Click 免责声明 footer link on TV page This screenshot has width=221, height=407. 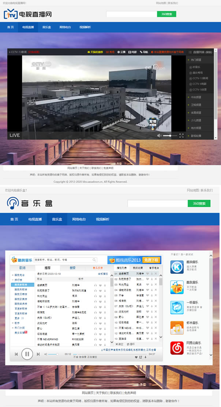coord(108,168)
